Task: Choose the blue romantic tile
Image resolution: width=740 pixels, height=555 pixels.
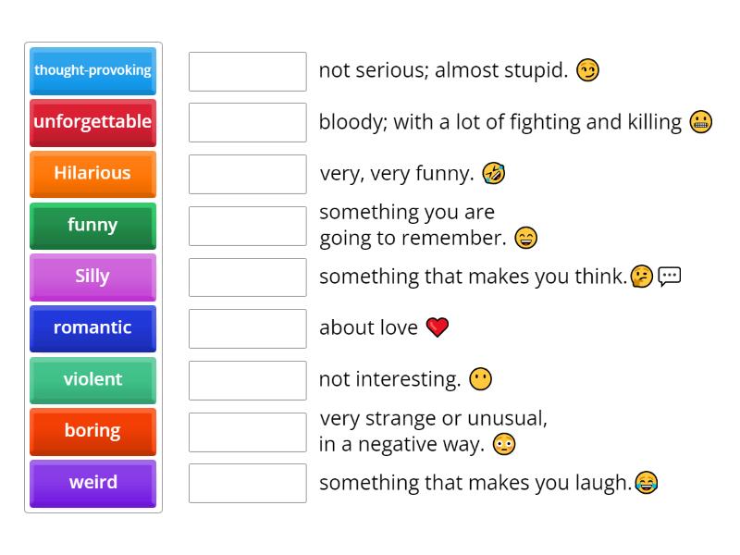Action: tap(92, 327)
